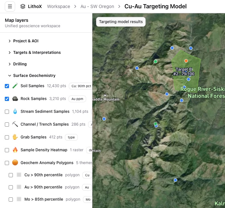225x208 pixels.
Task: Click the Saddle Mountain peak marker
Action: pos(105,95)
